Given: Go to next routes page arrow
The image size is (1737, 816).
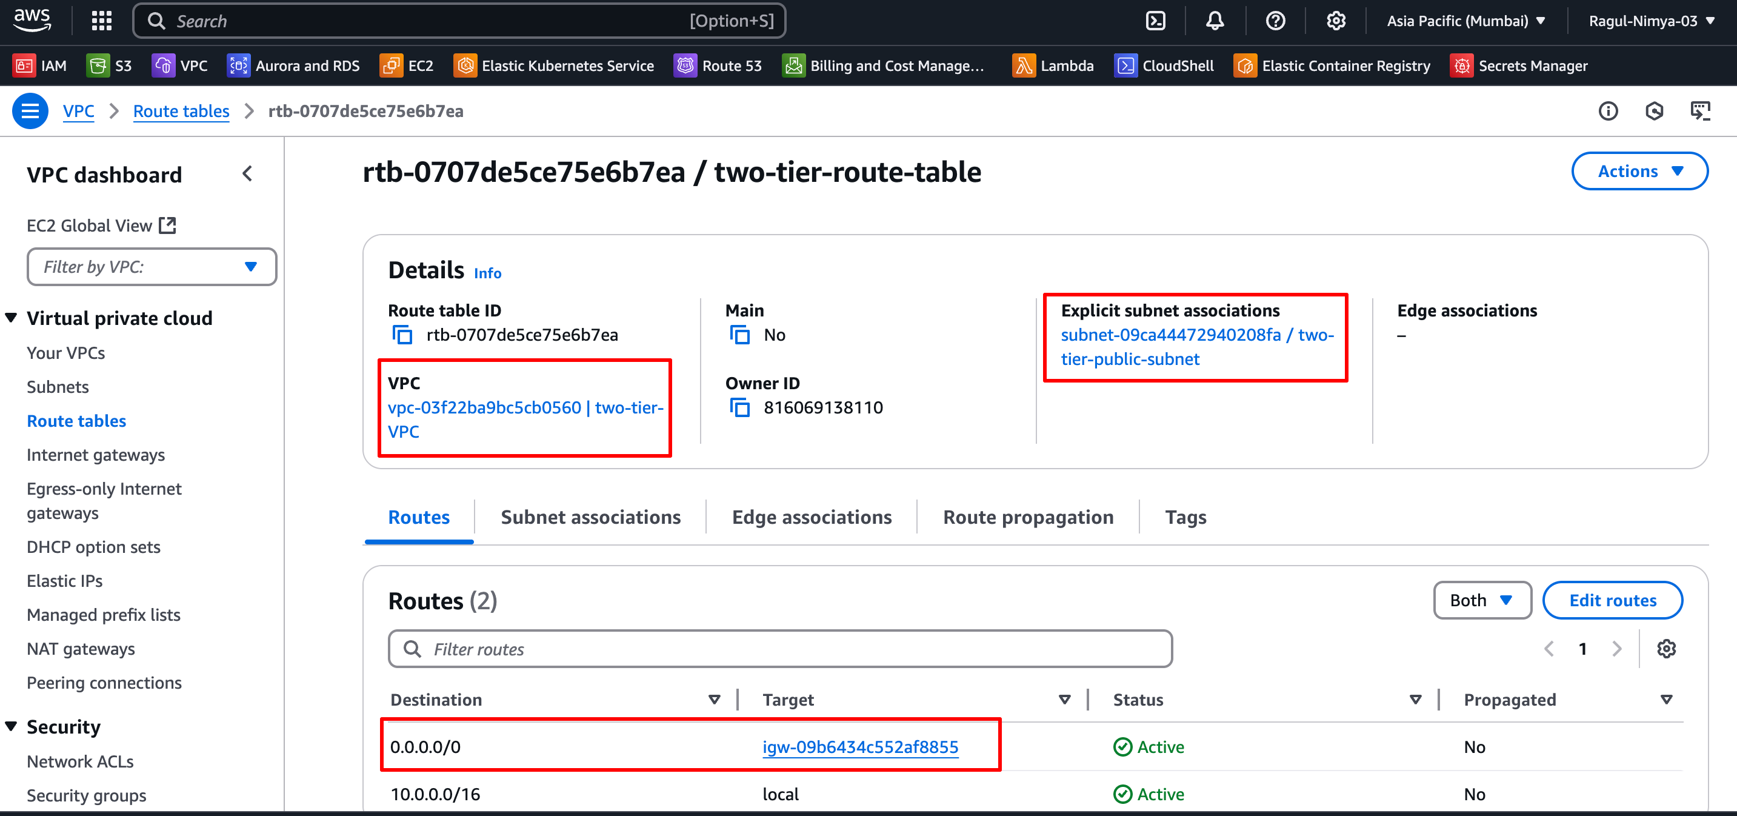Looking at the screenshot, I should (x=1617, y=648).
